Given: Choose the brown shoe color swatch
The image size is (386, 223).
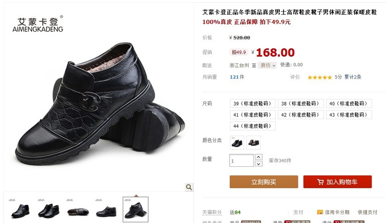Looking at the screenshot, I should click(253, 143).
